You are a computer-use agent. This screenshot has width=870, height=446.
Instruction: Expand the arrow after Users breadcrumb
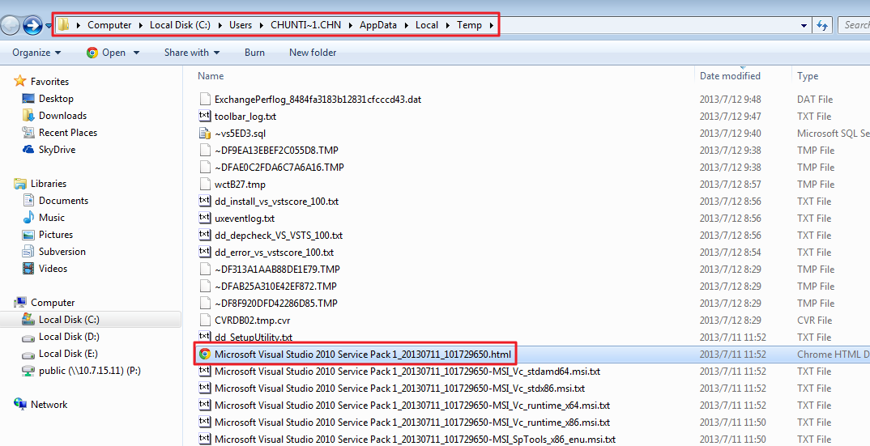click(261, 26)
